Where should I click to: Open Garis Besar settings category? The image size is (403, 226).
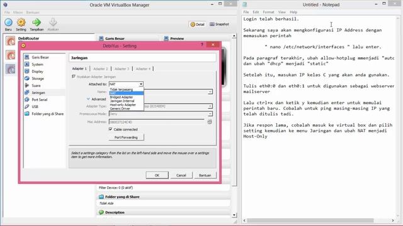tap(40, 57)
